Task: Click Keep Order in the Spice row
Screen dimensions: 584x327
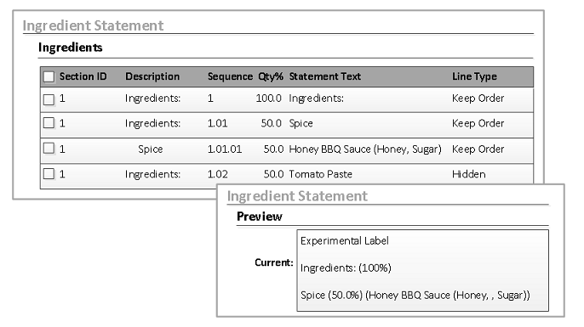Action: tap(478, 123)
